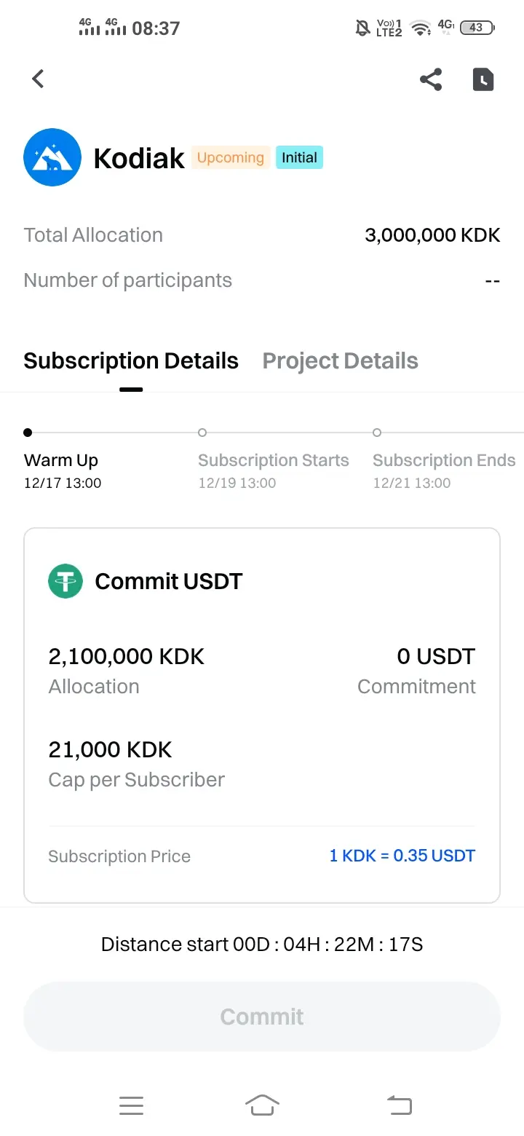Tap the back arrow icon

coord(39,79)
